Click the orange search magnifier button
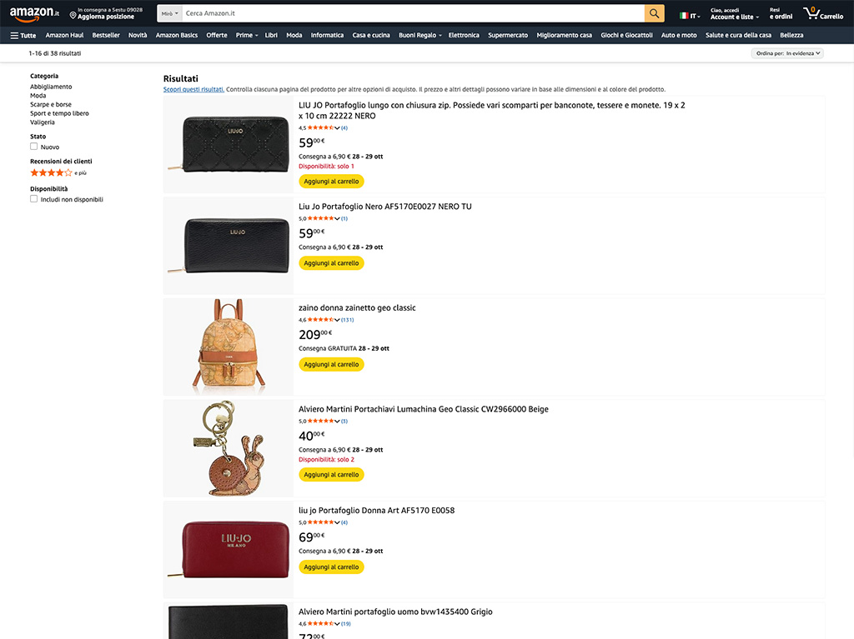 [655, 13]
